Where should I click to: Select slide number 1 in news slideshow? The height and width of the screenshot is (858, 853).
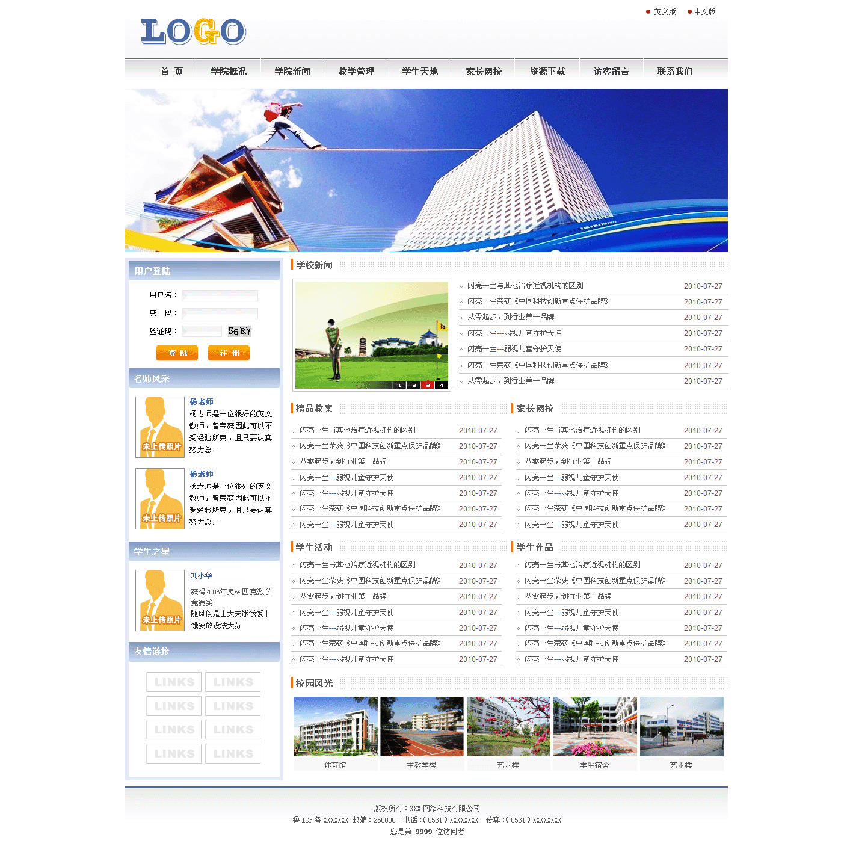pos(399,385)
